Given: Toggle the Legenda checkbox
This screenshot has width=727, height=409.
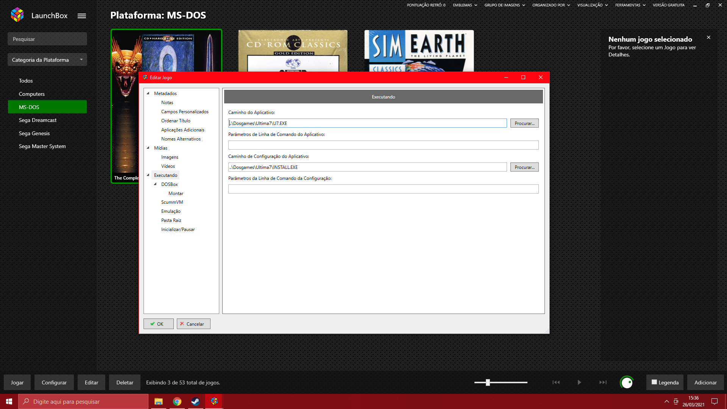Looking at the screenshot, I should click(654, 382).
